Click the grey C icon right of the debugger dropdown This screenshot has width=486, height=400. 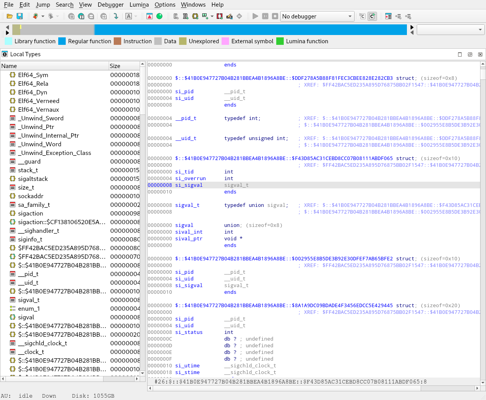[362, 16]
